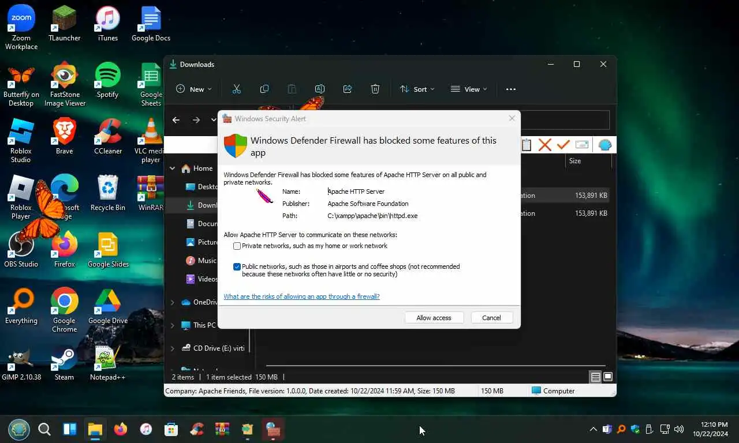Viewport: 739px width, 443px height.
Task: Open TLauncher desktop shortcut
Action: click(x=64, y=23)
